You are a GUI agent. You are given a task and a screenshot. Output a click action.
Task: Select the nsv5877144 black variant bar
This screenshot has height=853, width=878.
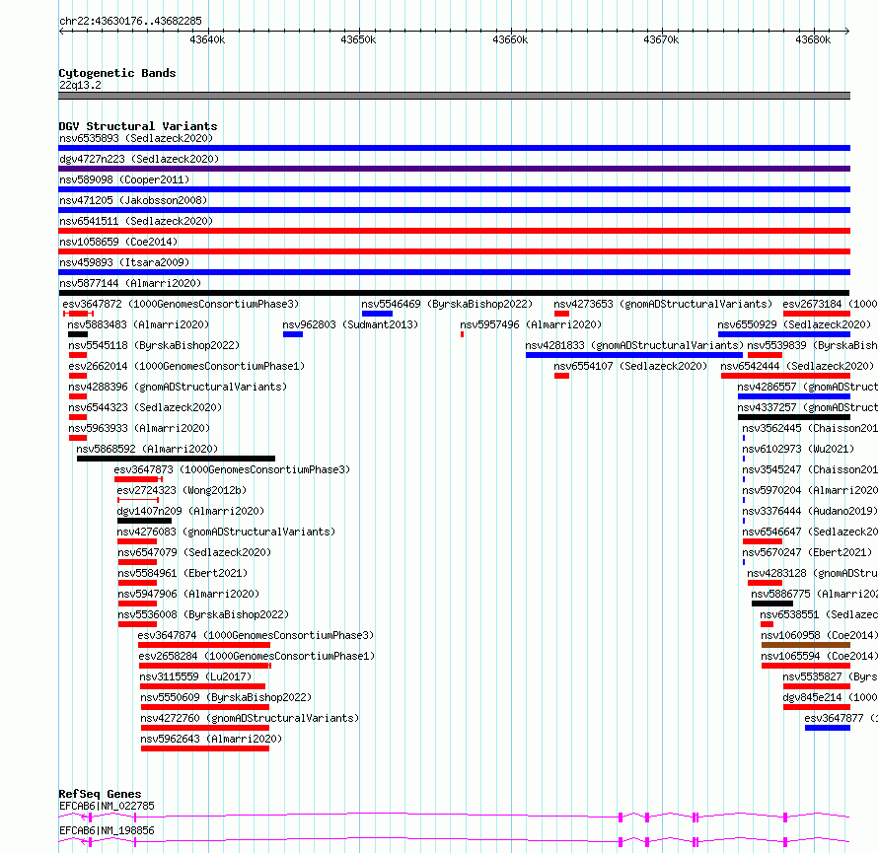(x=454, y=293)
